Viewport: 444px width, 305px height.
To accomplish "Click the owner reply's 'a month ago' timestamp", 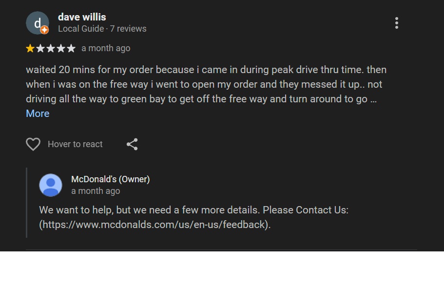I will [x=96, y=191].
